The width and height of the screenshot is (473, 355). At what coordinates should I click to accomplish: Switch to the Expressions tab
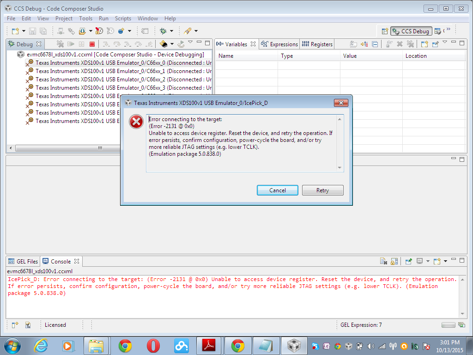click(279, 44)
